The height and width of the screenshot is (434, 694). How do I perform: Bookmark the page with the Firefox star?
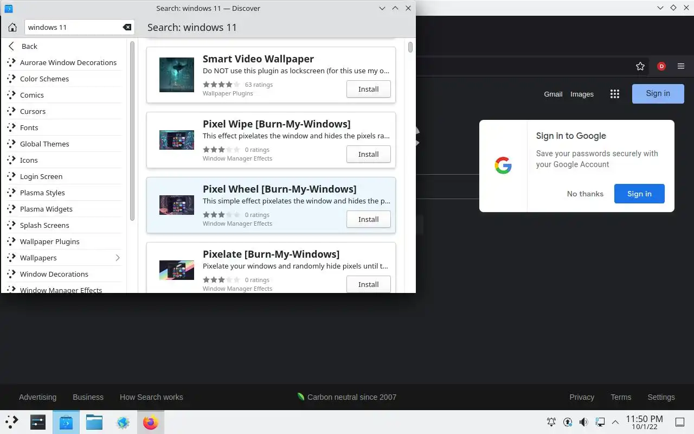point(640,66)
